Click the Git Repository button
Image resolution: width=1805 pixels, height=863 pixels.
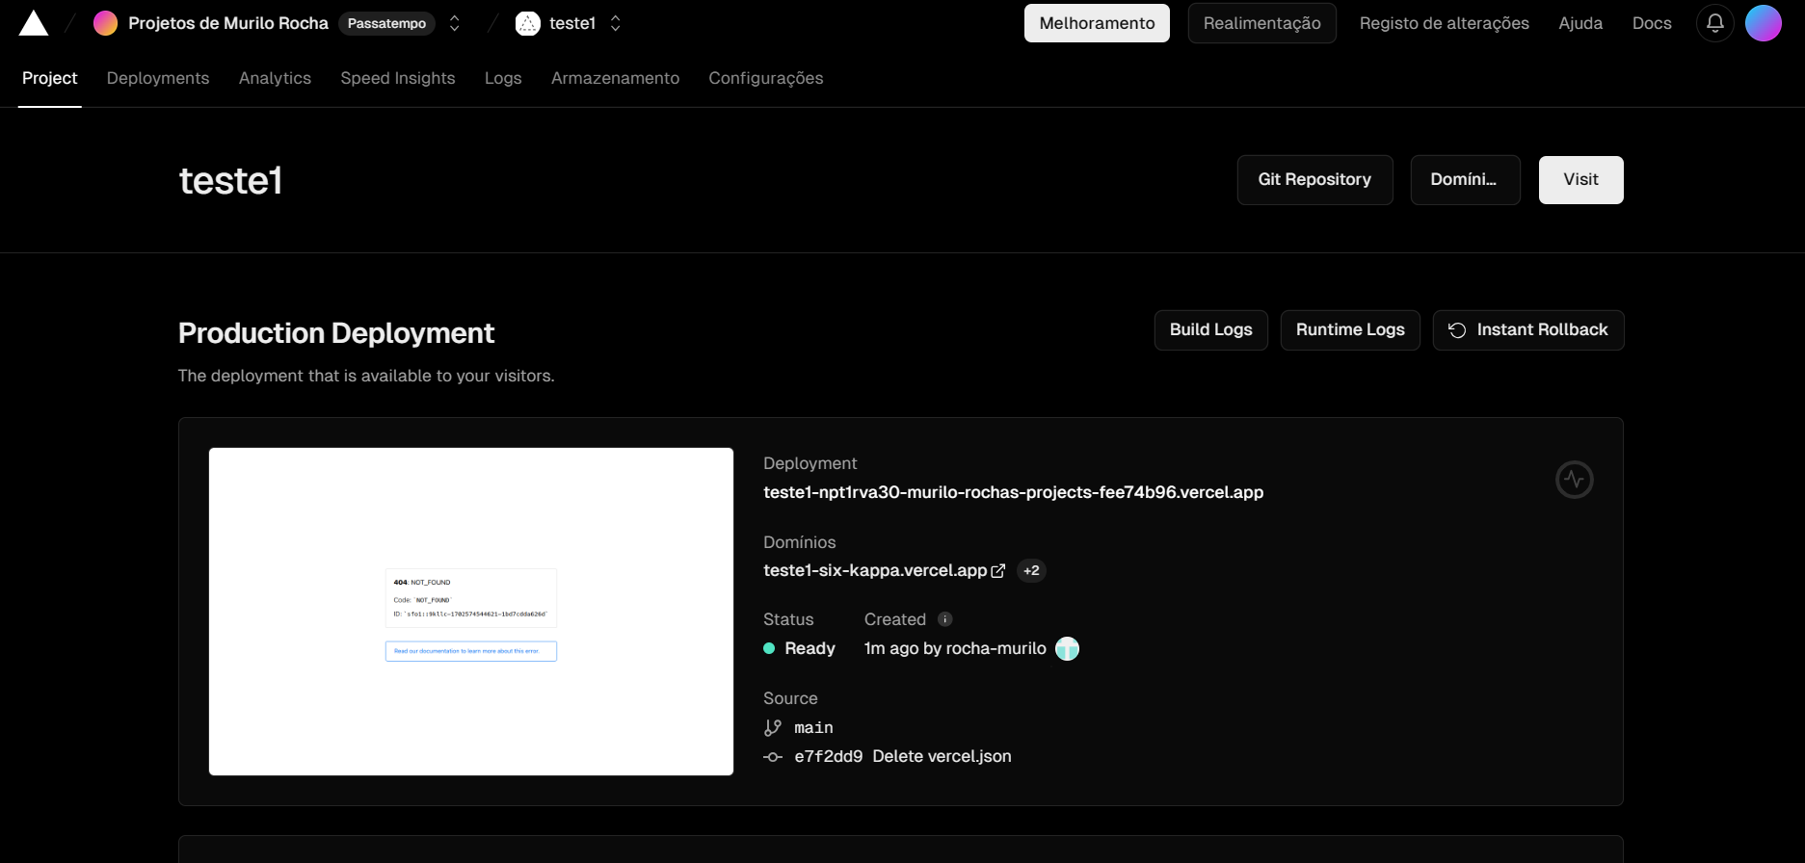click(1314, 180)
